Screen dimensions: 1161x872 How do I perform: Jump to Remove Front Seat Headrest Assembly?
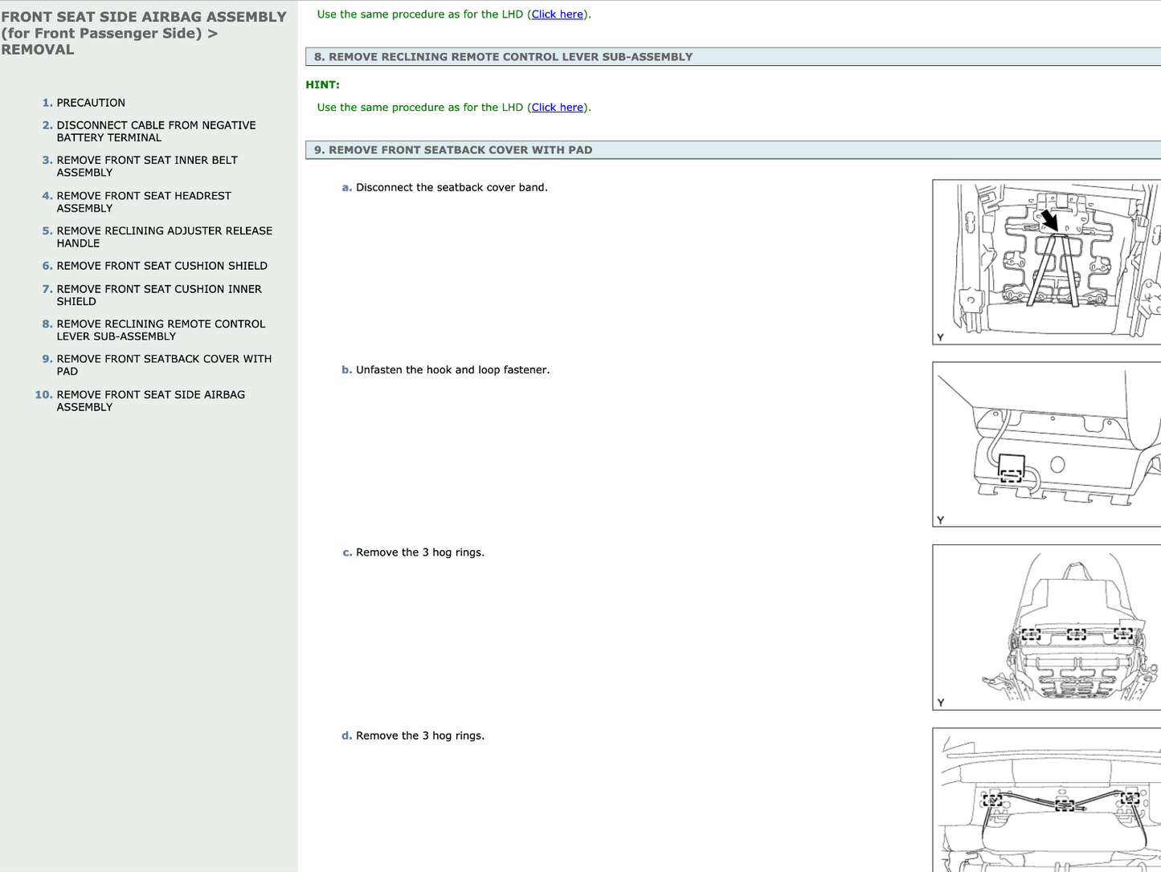(x=144, y=202)
